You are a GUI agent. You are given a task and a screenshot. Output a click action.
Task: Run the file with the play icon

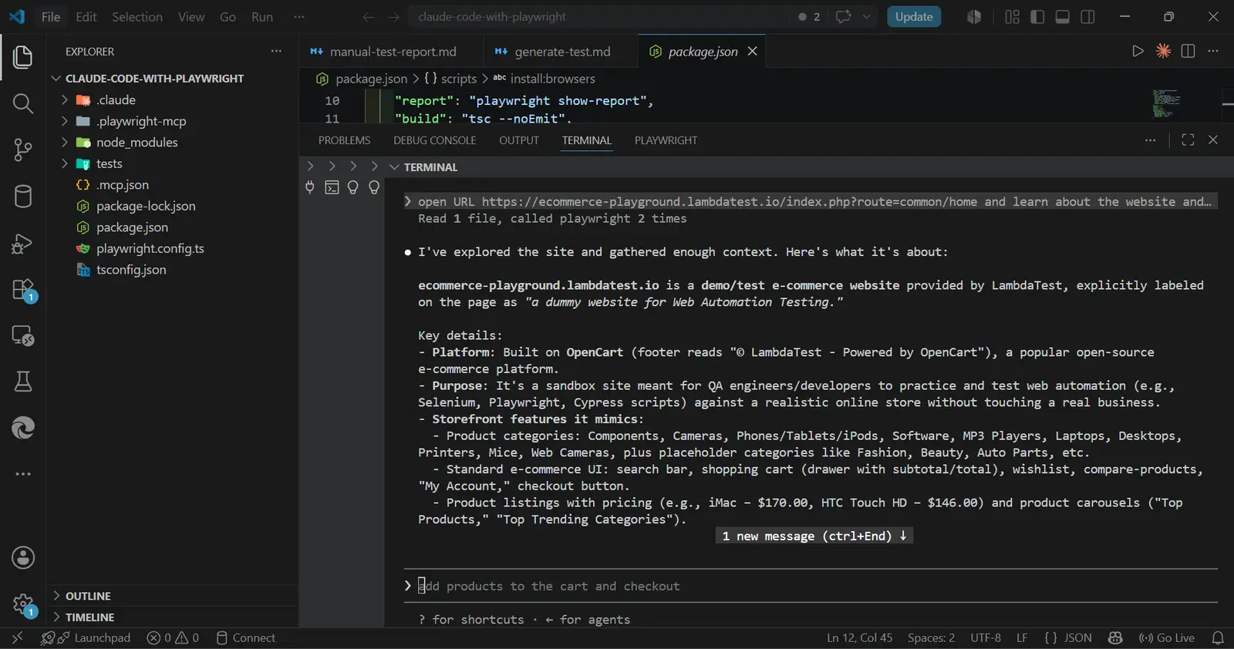point(1138,51)
